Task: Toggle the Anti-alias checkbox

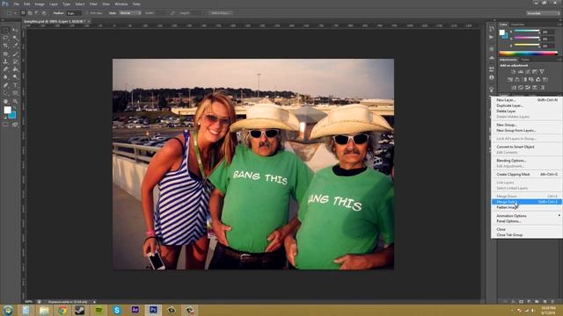Action: 87,13
